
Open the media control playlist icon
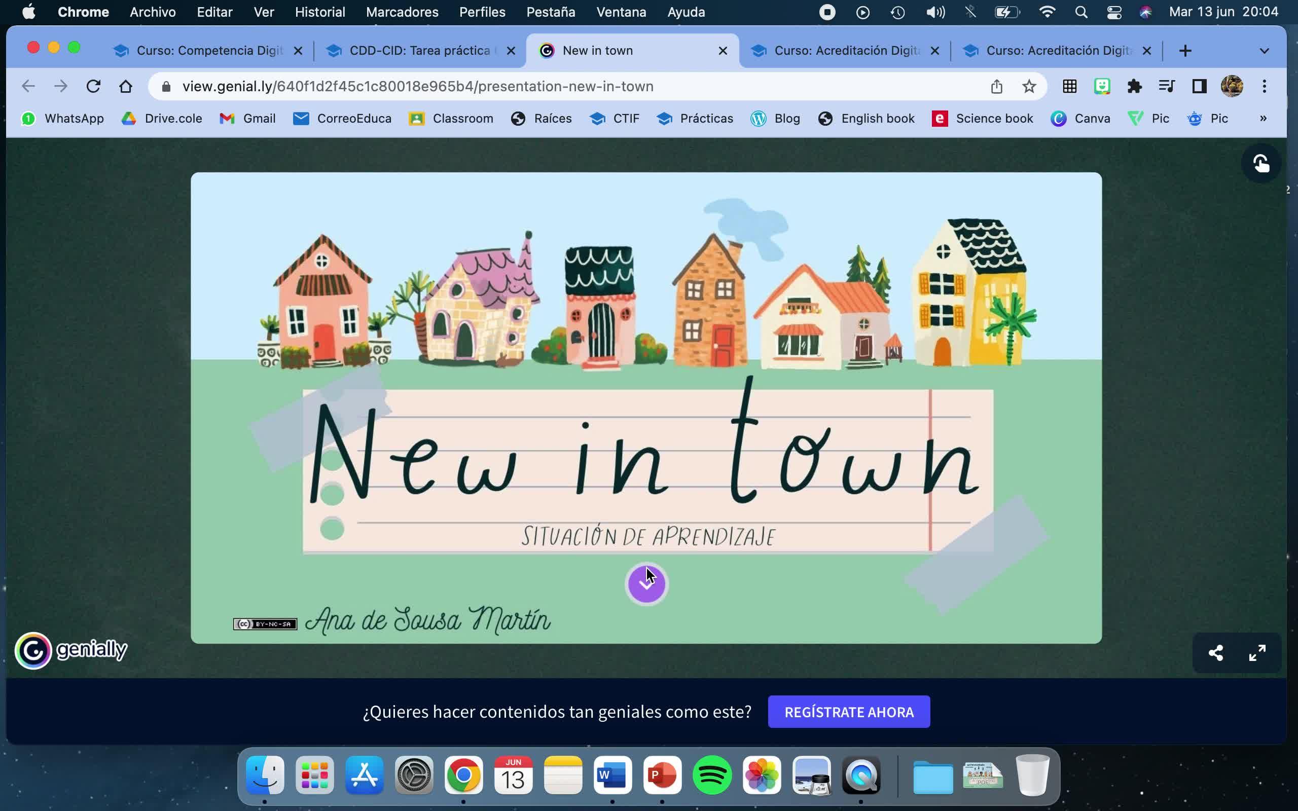pos(1167,86)
